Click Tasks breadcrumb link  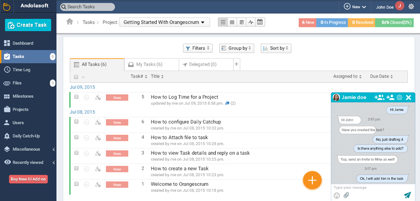(x=88, y=22)
